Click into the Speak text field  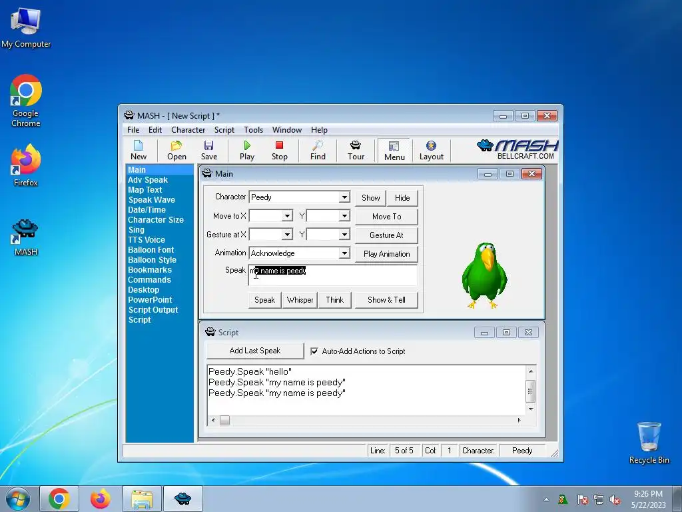click(x=333, y=275)
